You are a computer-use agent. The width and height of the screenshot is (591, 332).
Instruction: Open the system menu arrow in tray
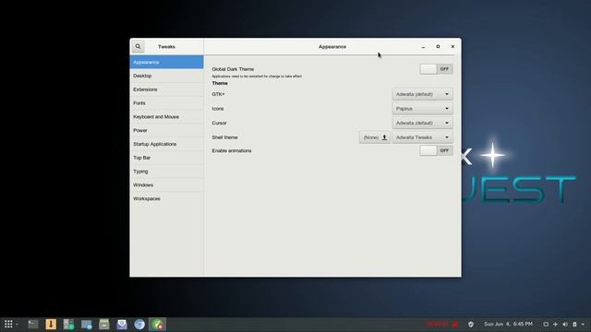click(x=583, y=324)
